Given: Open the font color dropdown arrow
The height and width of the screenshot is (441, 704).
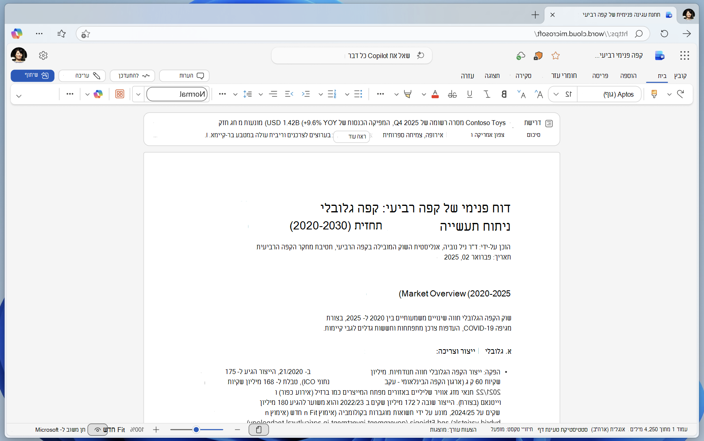Looking at the screenshot, I should click(424, 95).
